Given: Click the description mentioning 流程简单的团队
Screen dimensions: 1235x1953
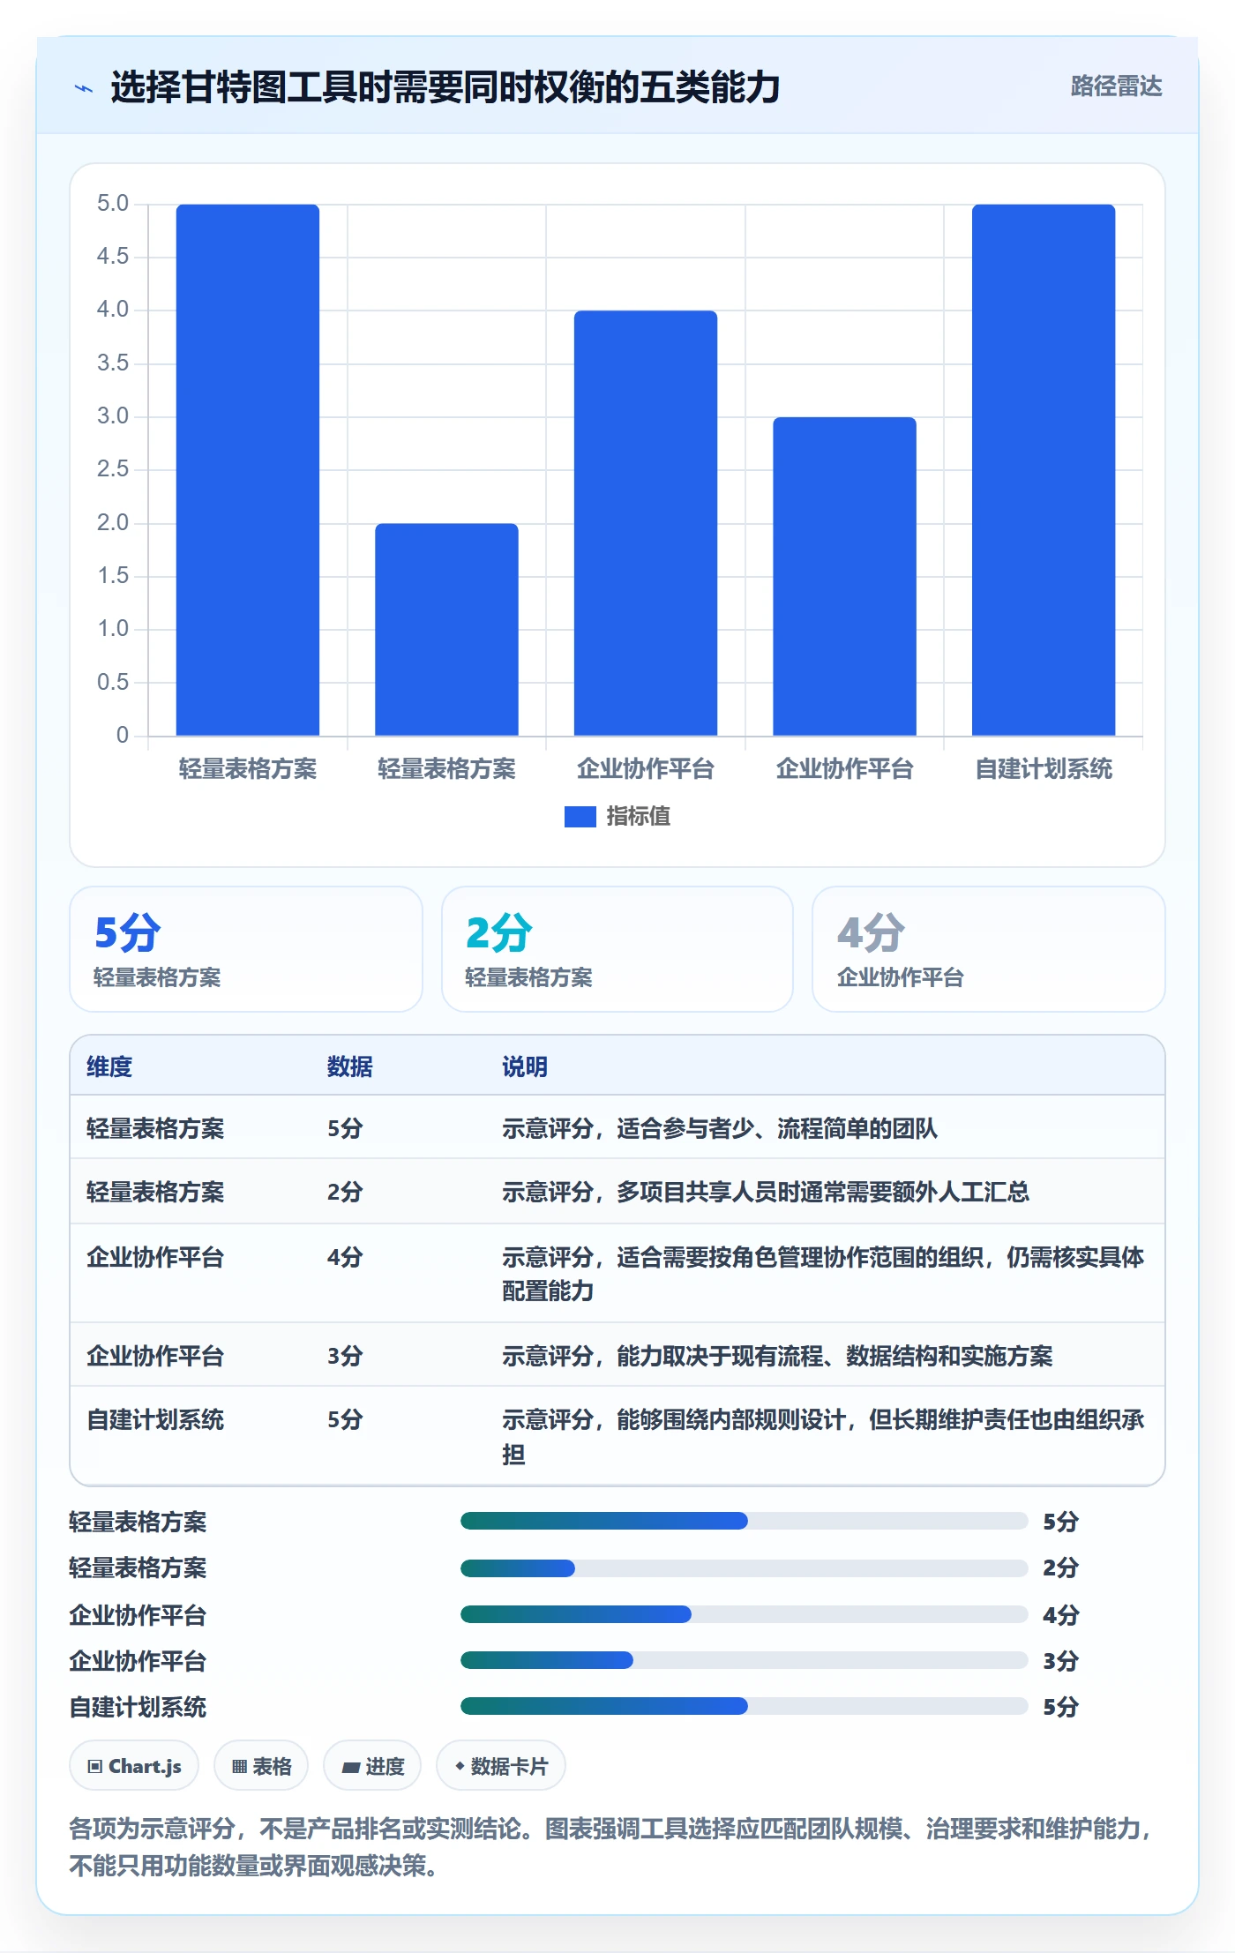Looking at the screenshot, I should tap(720, 1128).
